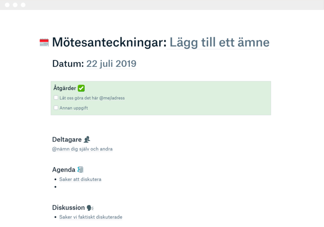Click the red calendar icon beside title
The image size is (324, 227).
click(44, 42)
